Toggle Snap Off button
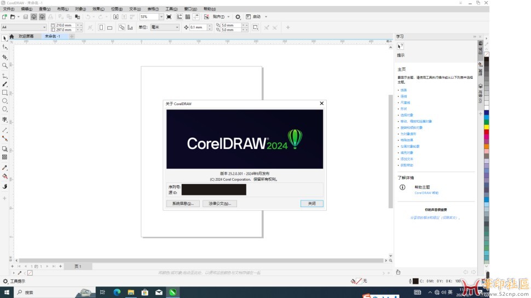The width and height of the screenshot is (531, 298). 206,16
